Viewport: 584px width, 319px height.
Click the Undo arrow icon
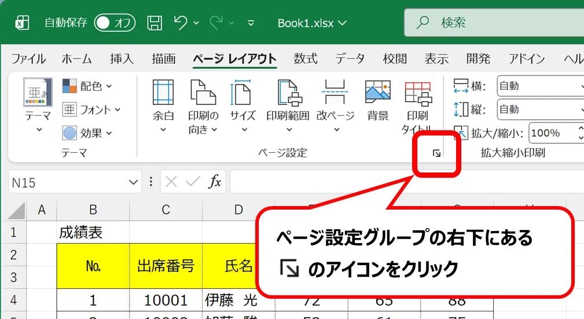[181, 23]
